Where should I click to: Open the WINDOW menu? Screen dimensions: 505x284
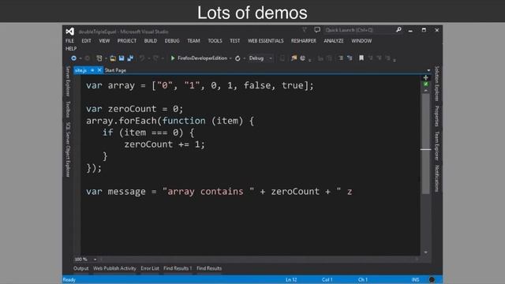[x=361, y=41]
